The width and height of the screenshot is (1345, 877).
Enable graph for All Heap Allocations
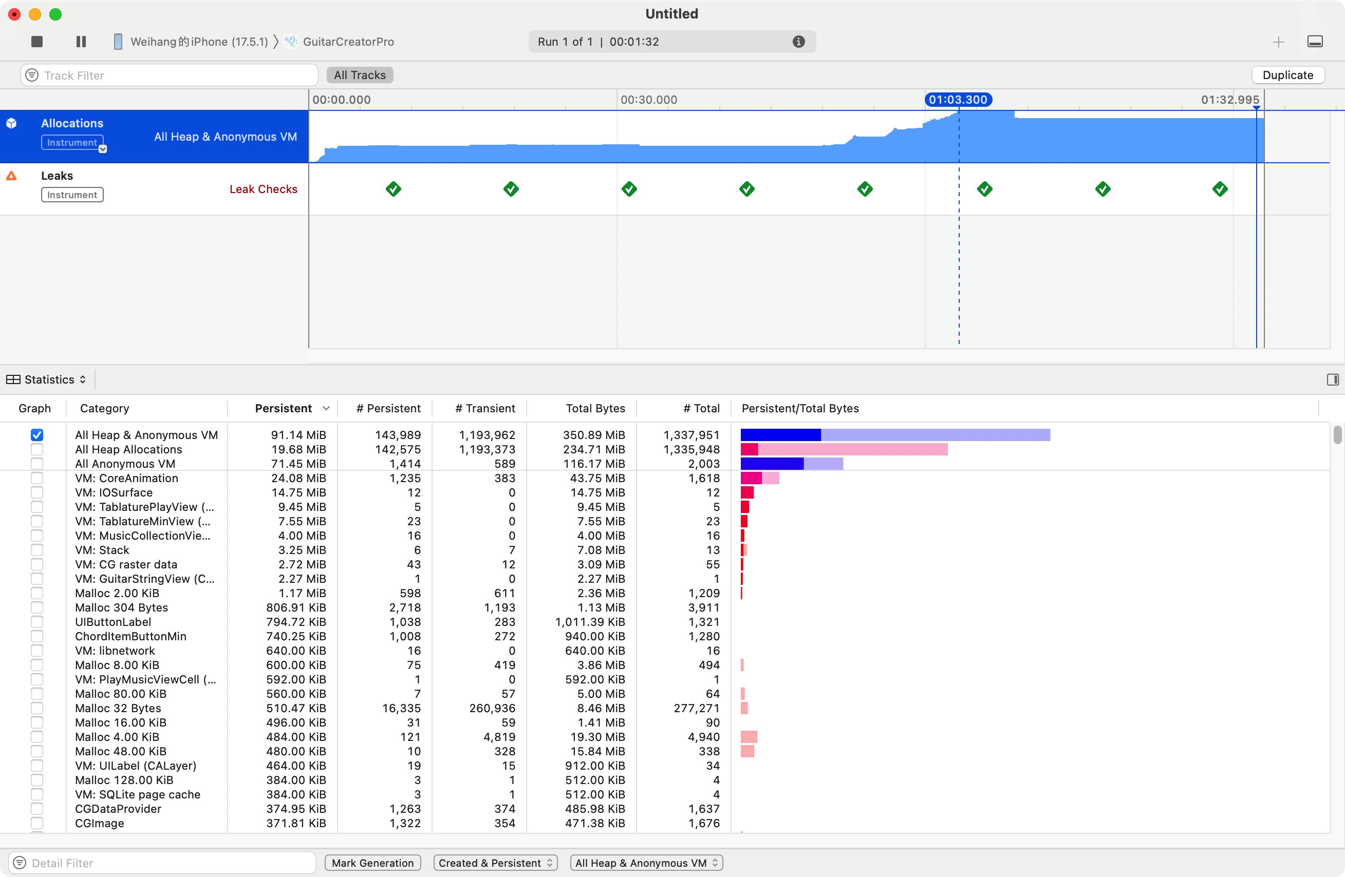[x=37, y=449]
